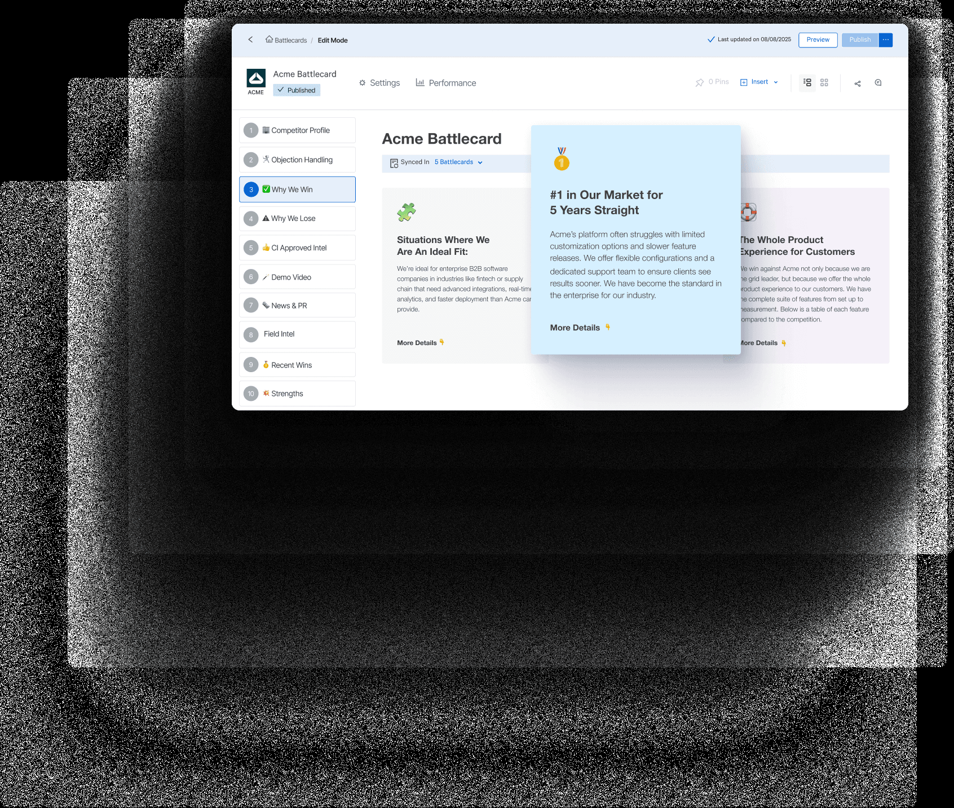Click More Details on Ideal Fit card
The height and width of the screenshot is (808, 954).
pos(421,343)
